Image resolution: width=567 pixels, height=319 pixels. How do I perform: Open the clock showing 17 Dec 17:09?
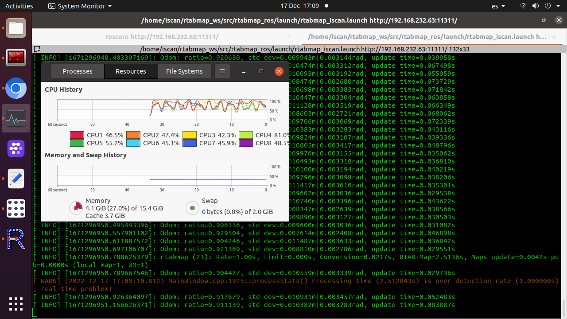(x=299, y=6)
